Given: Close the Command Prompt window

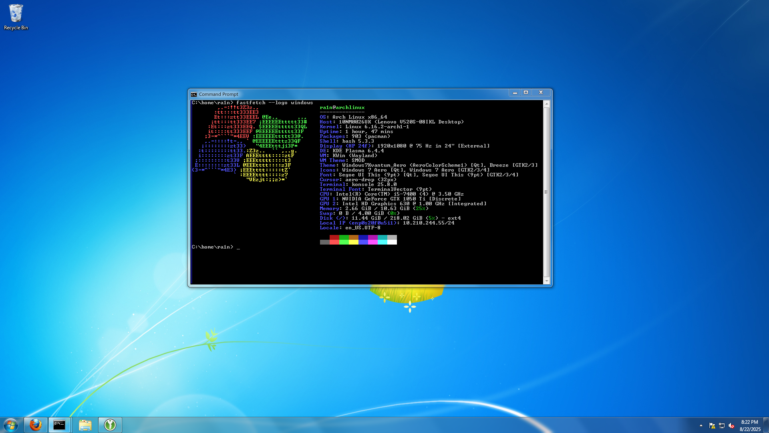Looking at the screenshot, I should (x=541, y=93).
